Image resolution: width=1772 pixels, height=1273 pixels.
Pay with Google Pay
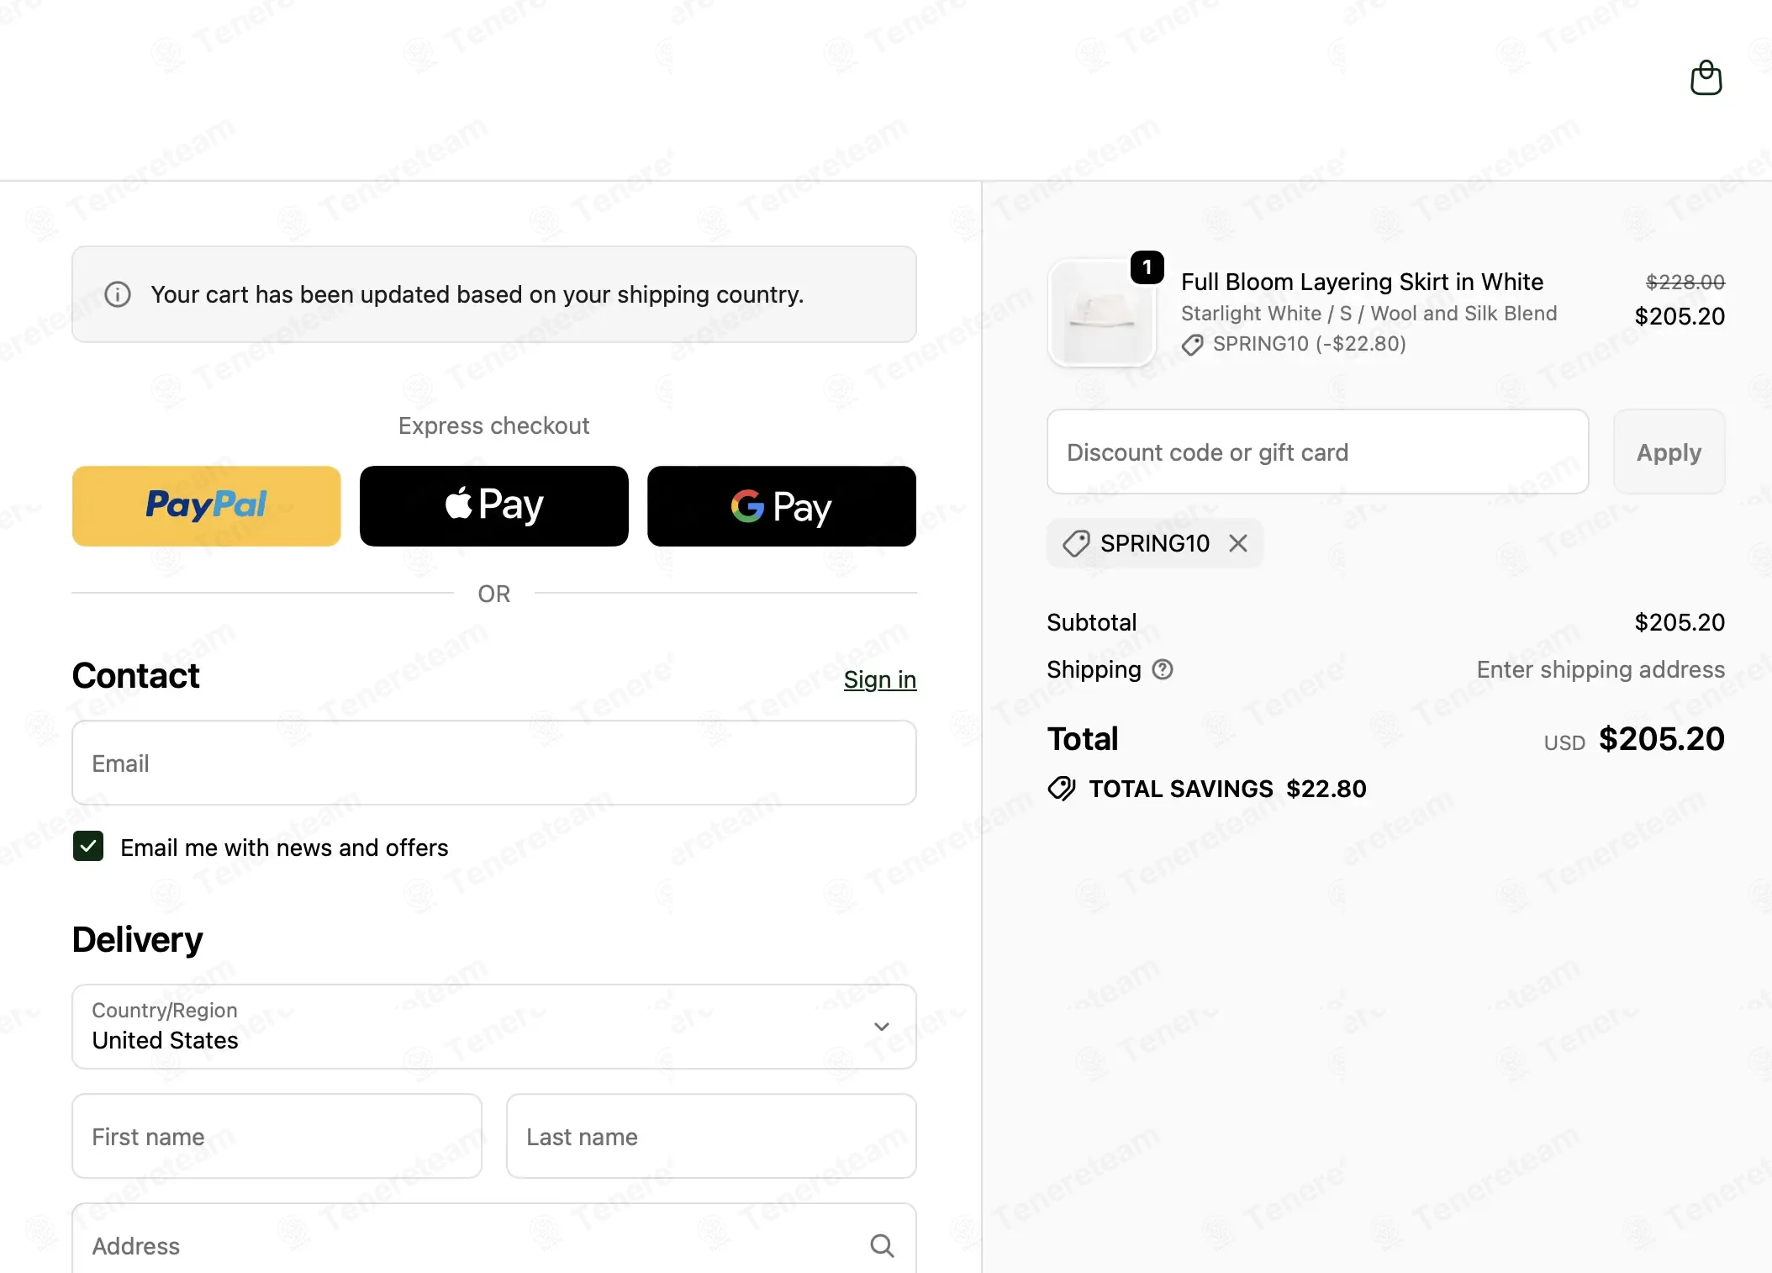coord(782,506)
